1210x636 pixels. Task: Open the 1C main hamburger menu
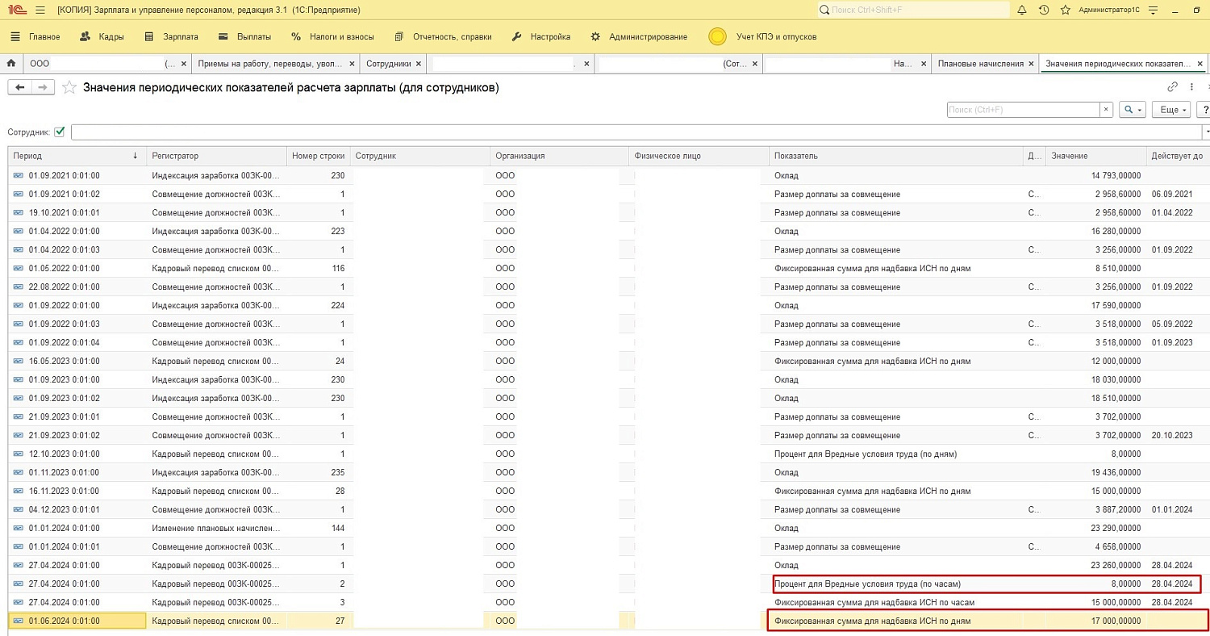41,10
